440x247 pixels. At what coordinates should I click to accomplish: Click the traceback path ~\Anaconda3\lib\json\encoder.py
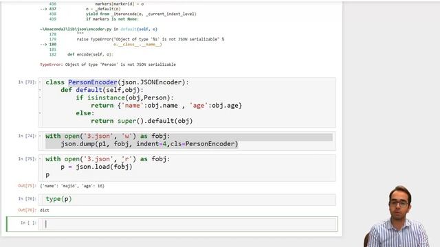coord(76,29)
